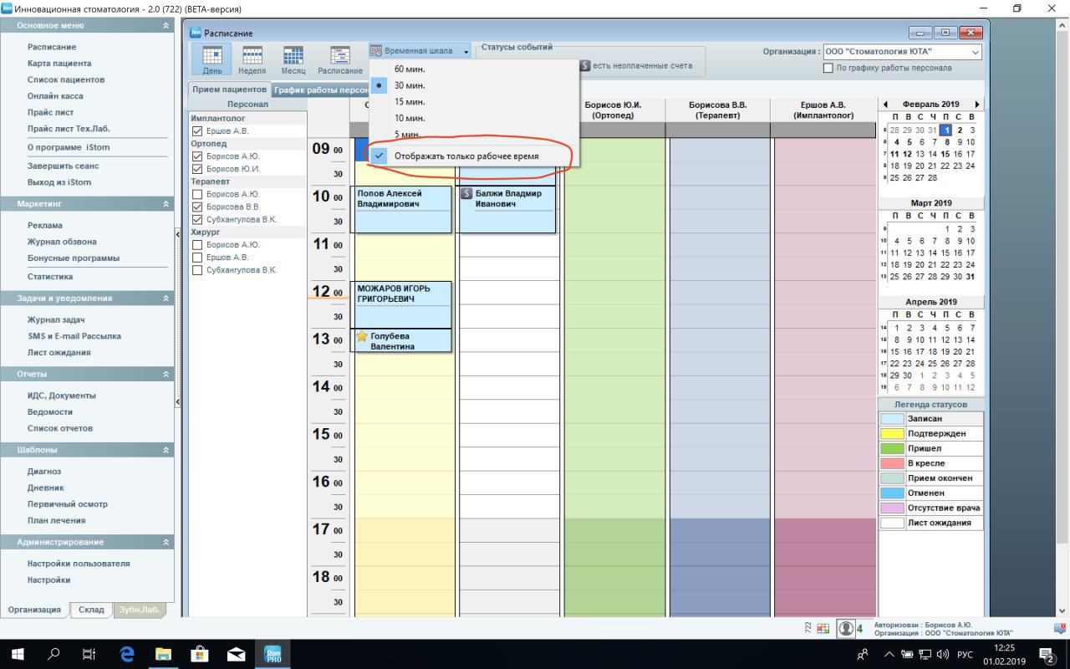Click the Расписание toolbar icon
Screen dimensions: 1070x669
(x=339, y=59)
